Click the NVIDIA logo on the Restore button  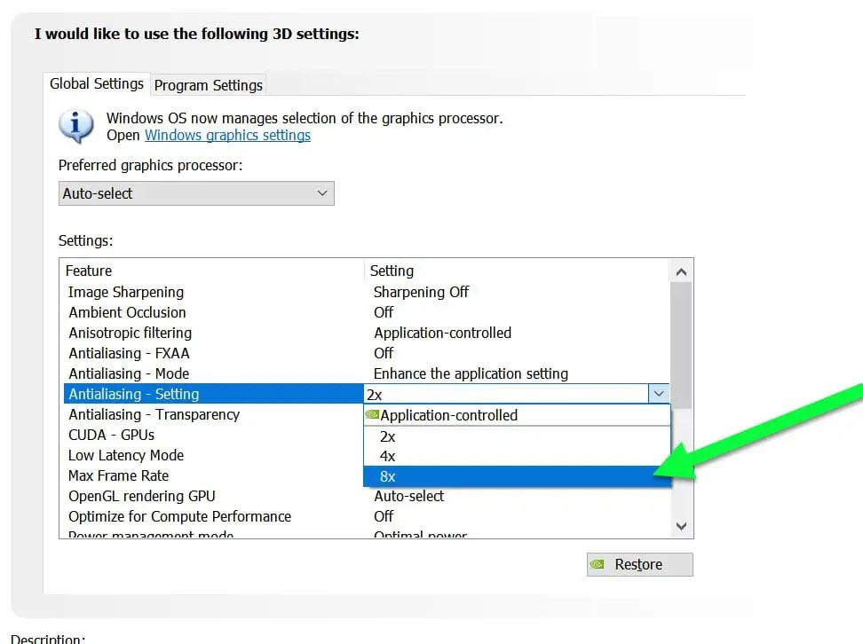pos(598,563)
